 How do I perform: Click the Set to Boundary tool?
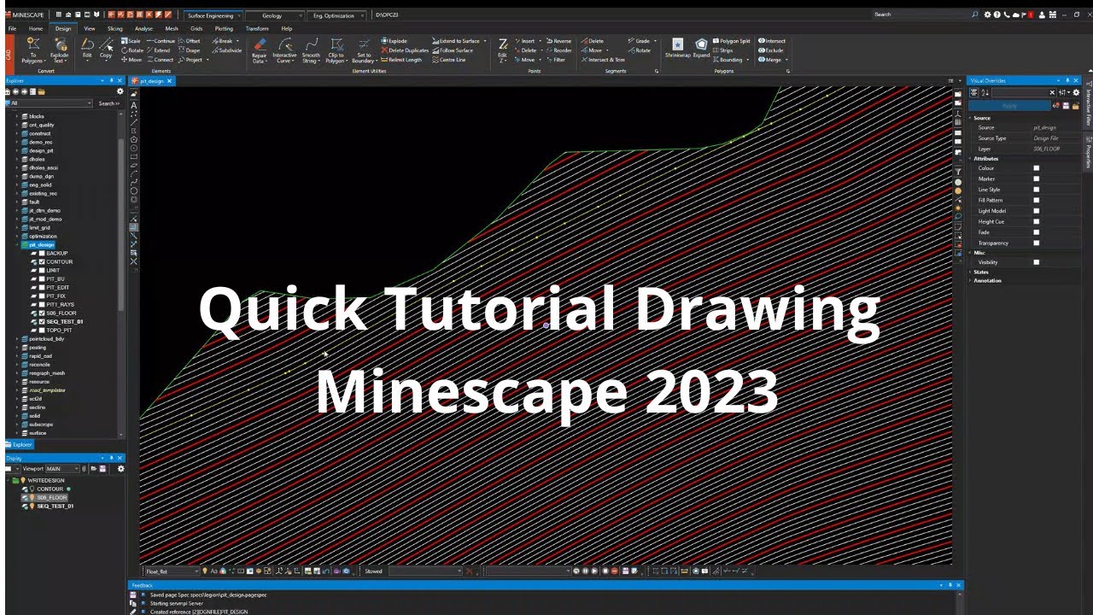pos(364,50)
